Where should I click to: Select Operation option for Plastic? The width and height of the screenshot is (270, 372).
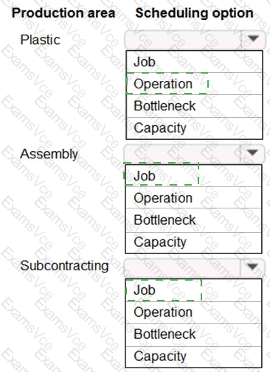tap(194, 84)
